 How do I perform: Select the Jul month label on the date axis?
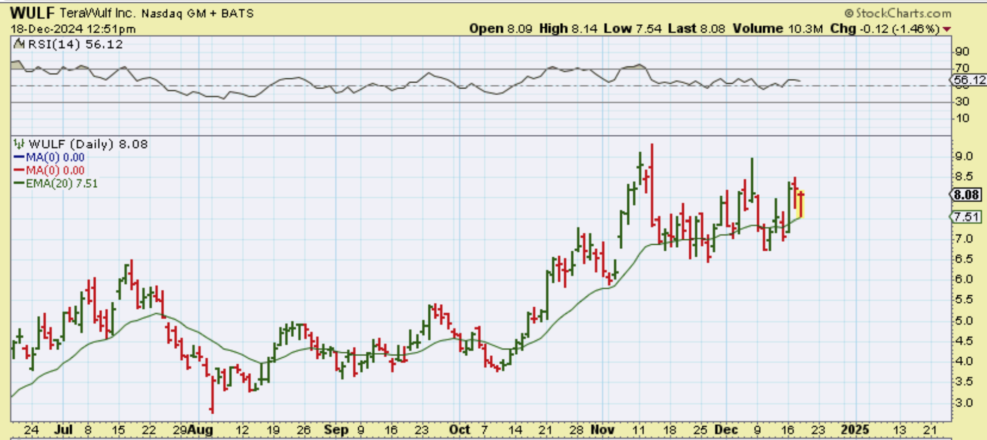64,430
